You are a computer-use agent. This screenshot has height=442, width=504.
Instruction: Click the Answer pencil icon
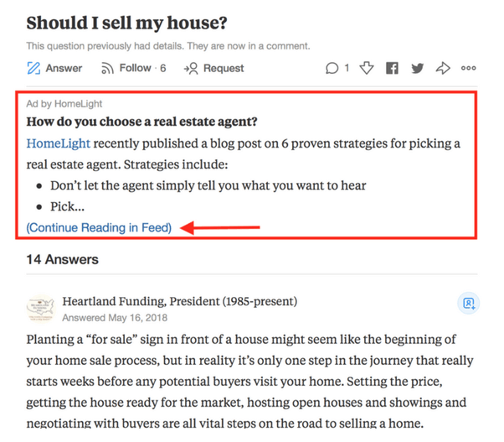click(x=34, y=68)
